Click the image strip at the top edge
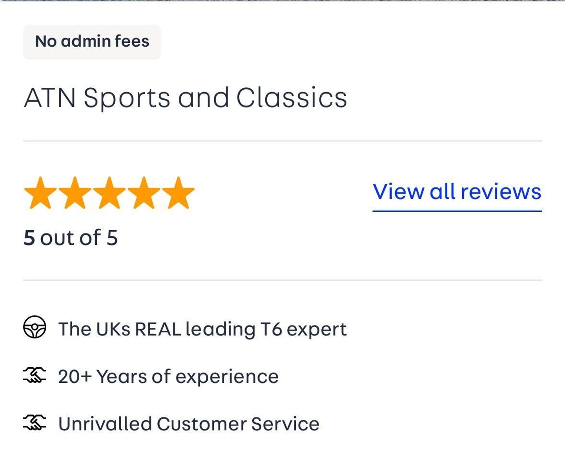Viewport: 565px width, 453px height. coord(282,1)
